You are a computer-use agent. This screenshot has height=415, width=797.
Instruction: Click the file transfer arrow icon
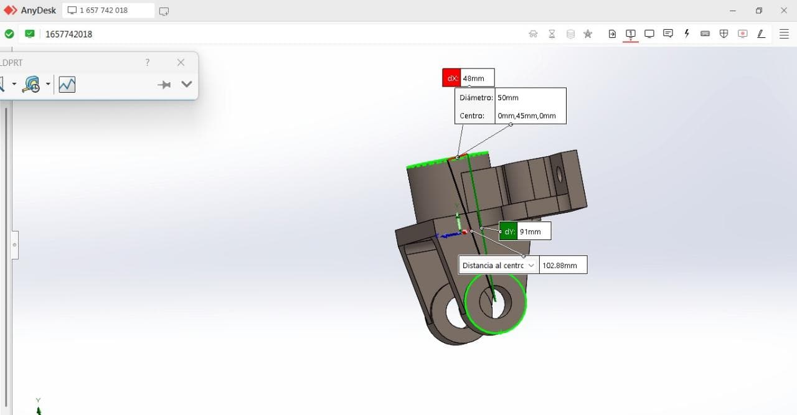(612, 34)
